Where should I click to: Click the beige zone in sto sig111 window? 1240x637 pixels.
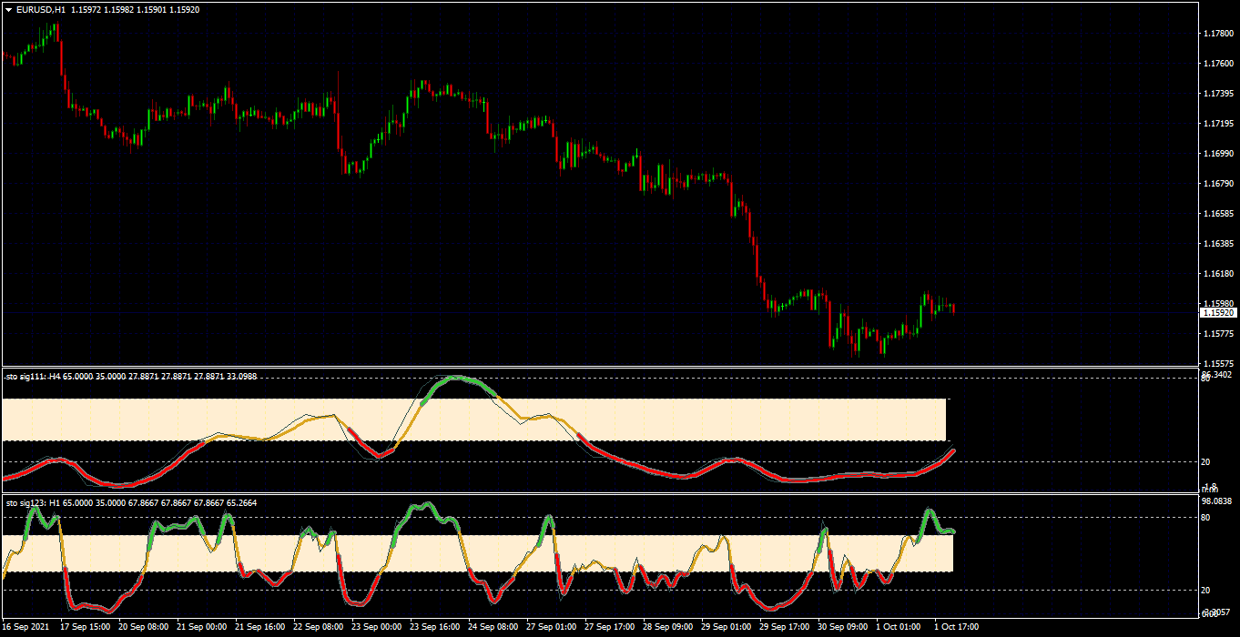(x=473, y=420)
